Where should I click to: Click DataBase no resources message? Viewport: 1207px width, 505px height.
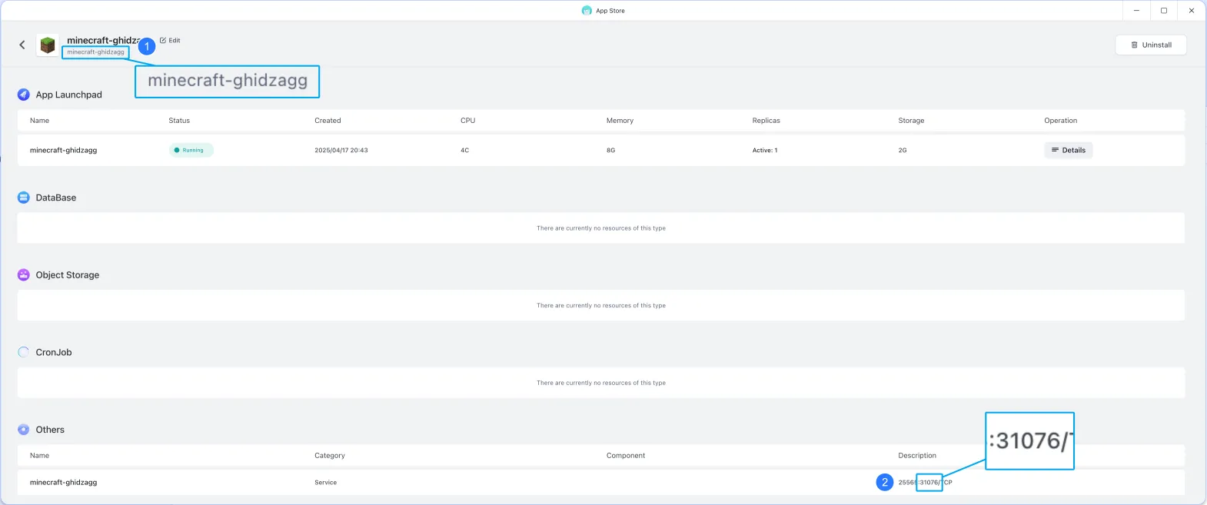(x=601, y=228)
